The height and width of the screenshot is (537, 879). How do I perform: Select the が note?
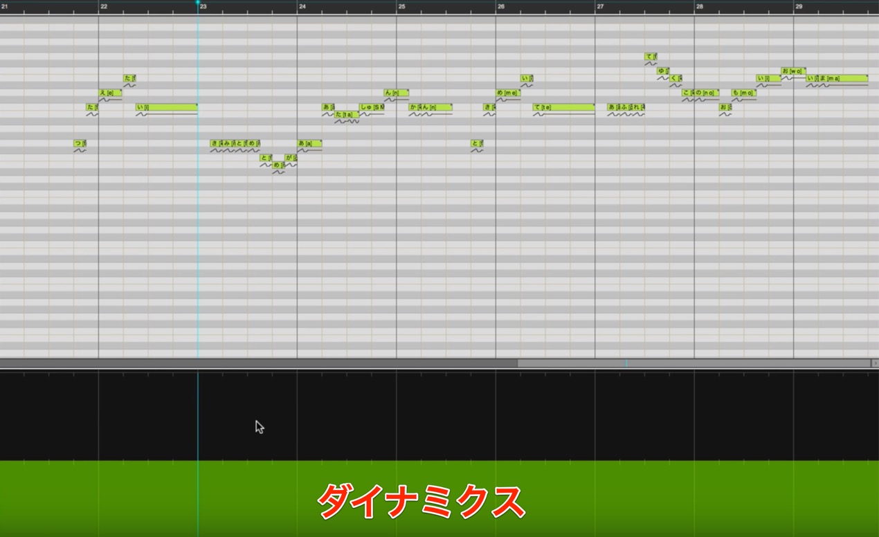291,158
